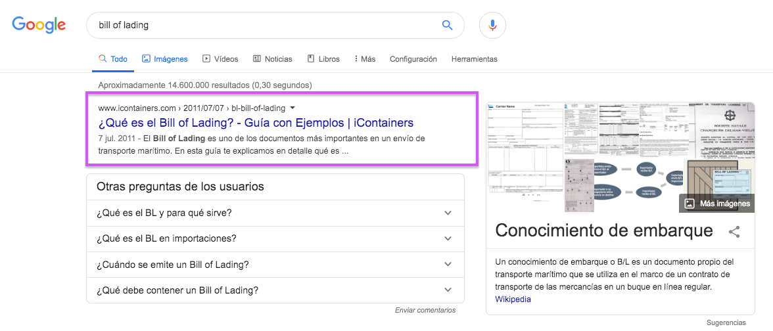Click the blue search magnifier icon
This screenshot has width=773, height=331.
447,25
